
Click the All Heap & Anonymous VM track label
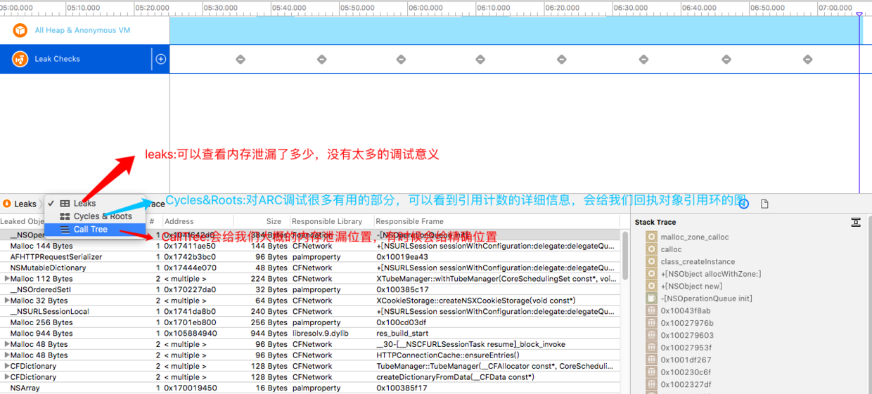tap(82, 30)
